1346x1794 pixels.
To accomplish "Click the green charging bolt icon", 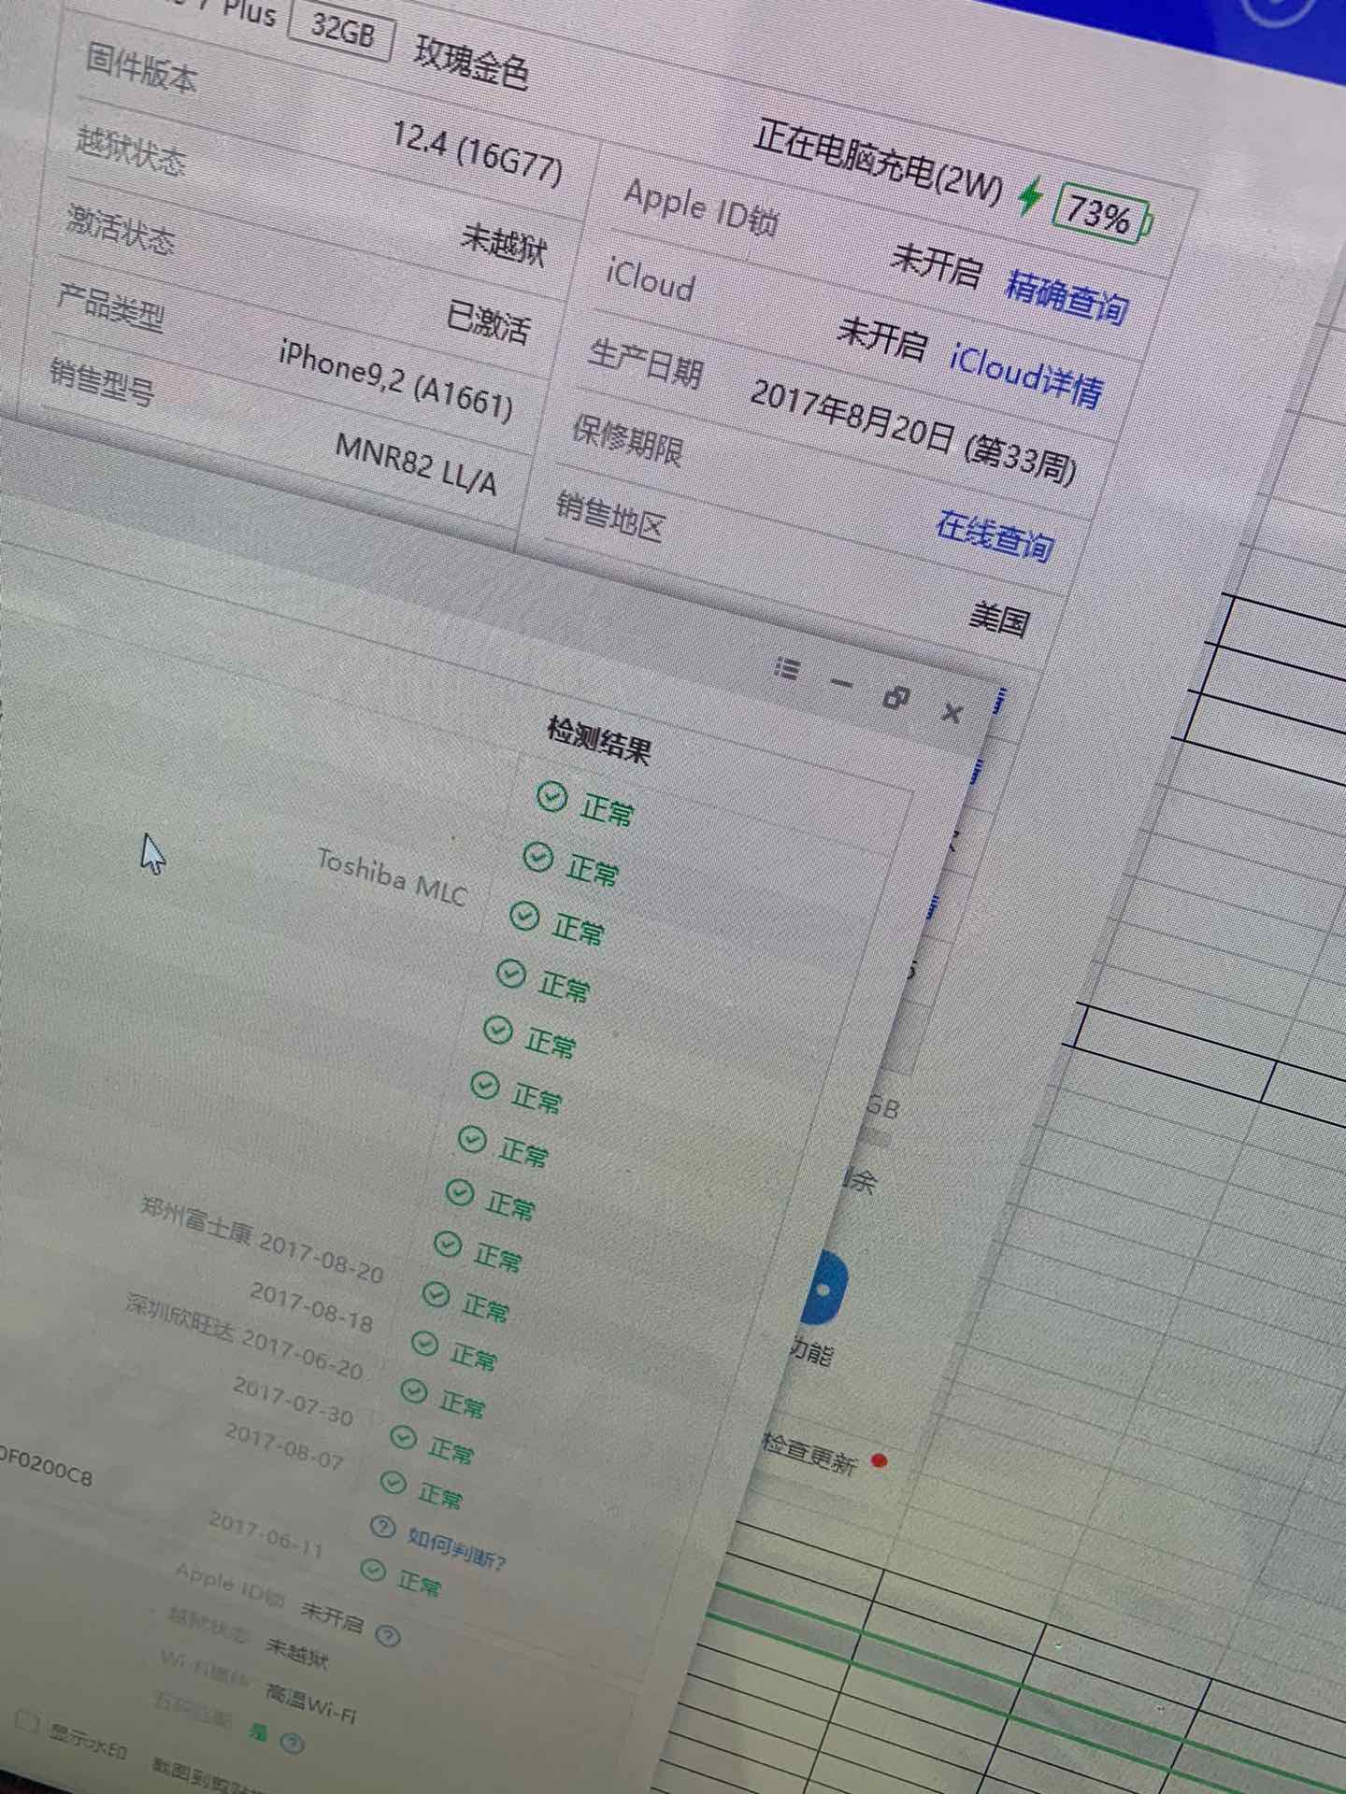I will (x=1030, y=195).
